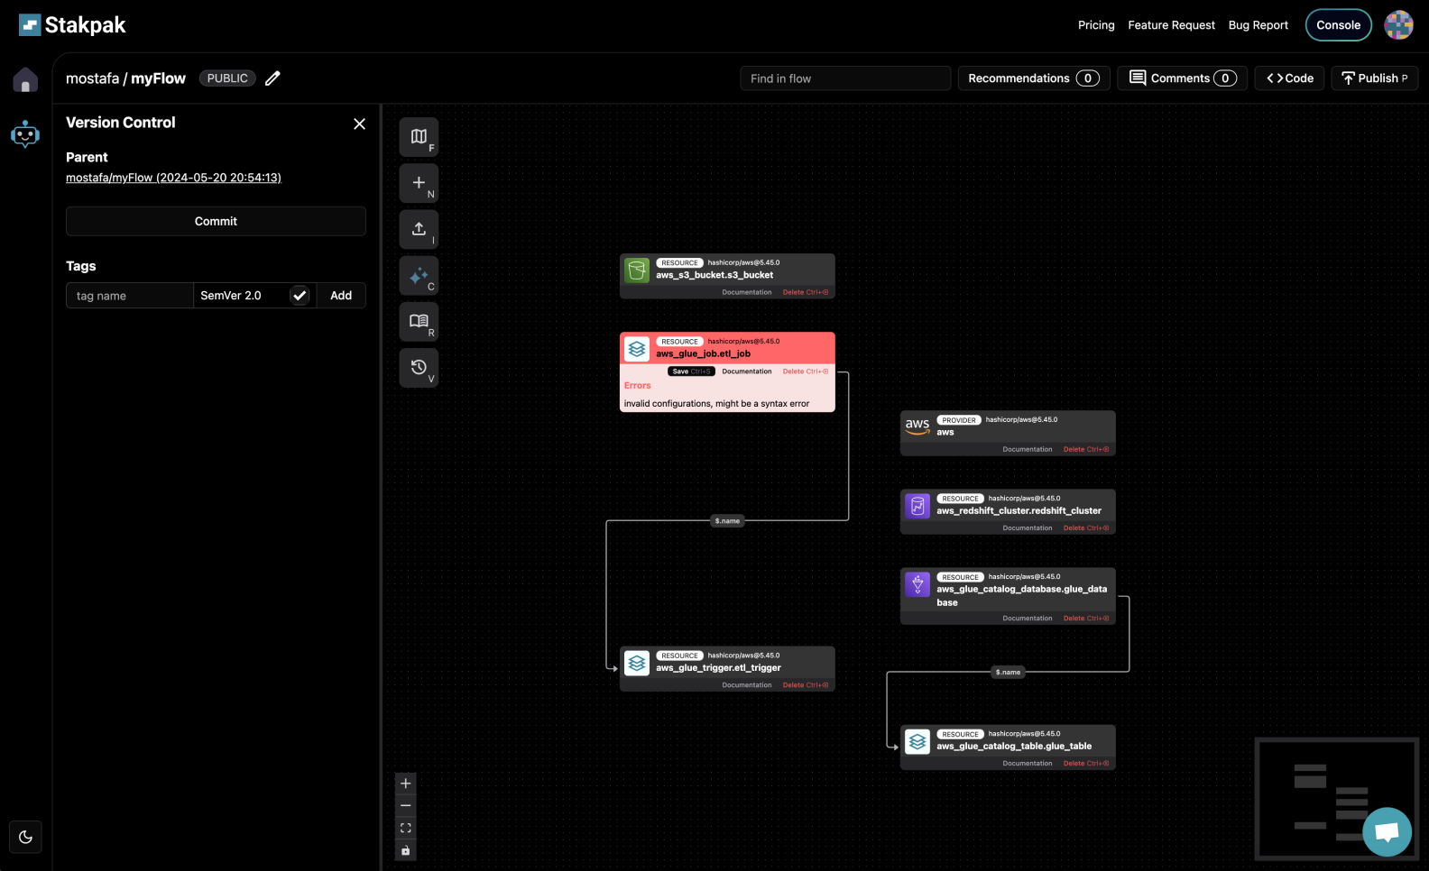This screenshot has width=1429, height=871.
Task: Click the map fit-view toolbar icon
Action: coord(419,137)
